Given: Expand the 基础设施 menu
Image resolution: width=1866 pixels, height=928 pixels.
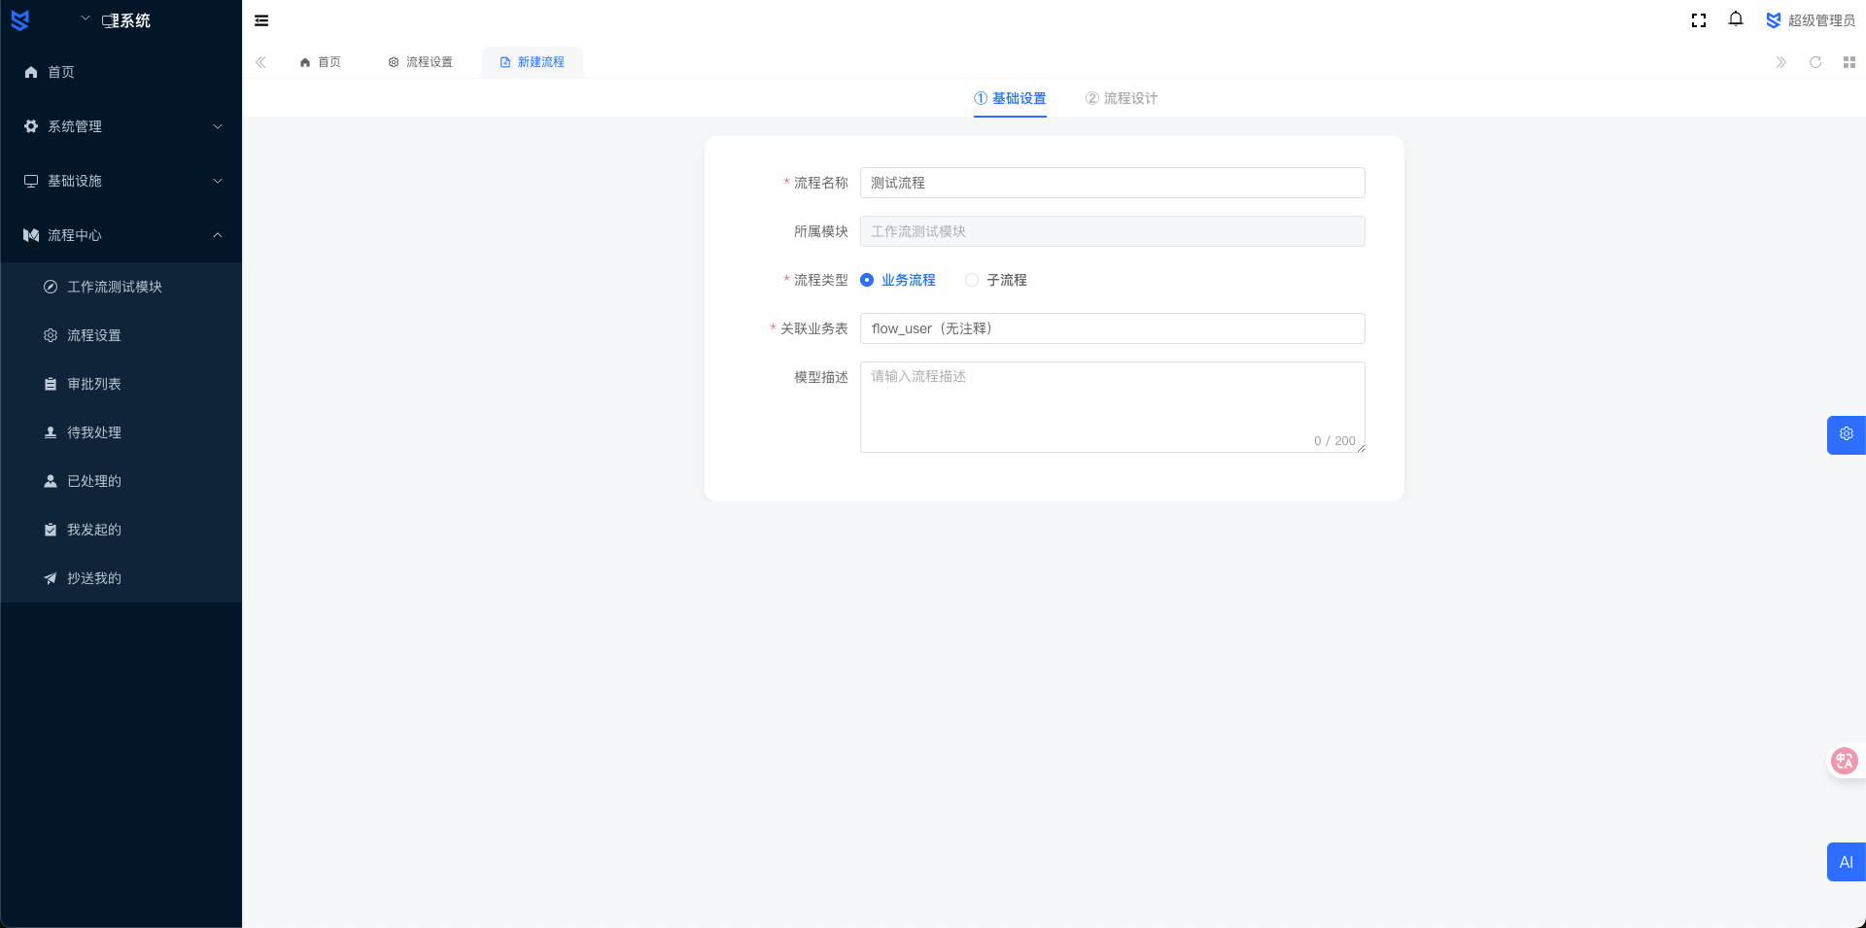Looking at the screenshot, I should [121, 181].
